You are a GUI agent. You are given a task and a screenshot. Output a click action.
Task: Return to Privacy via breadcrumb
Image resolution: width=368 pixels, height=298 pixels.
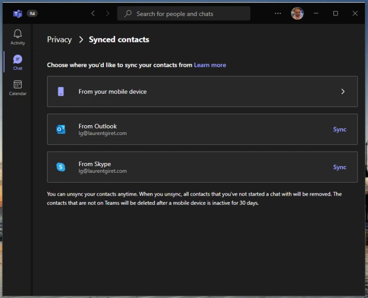[x=59, y=39]
